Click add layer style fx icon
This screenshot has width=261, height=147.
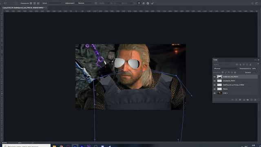tap(236, 100)
